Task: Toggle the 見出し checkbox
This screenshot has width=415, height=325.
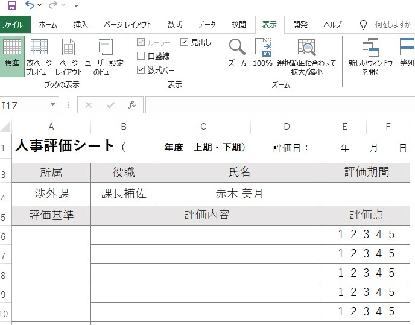Action: [184, 42]
